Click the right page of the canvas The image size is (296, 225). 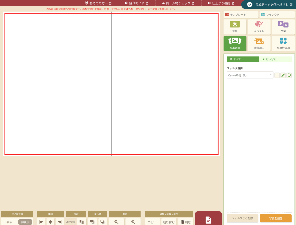point(165,84)
